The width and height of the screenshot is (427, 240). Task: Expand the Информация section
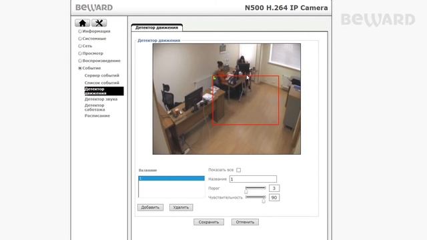point(96,31)
